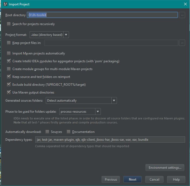Click the browse button for Keep project files

(182, 43)
